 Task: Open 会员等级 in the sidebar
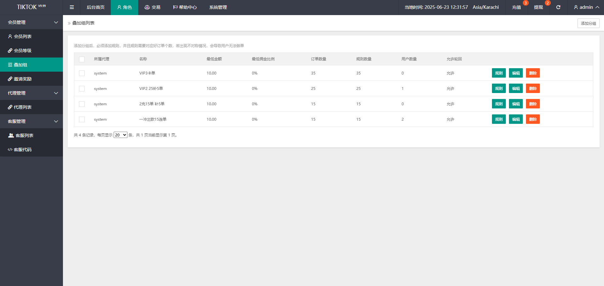[23, 51]
